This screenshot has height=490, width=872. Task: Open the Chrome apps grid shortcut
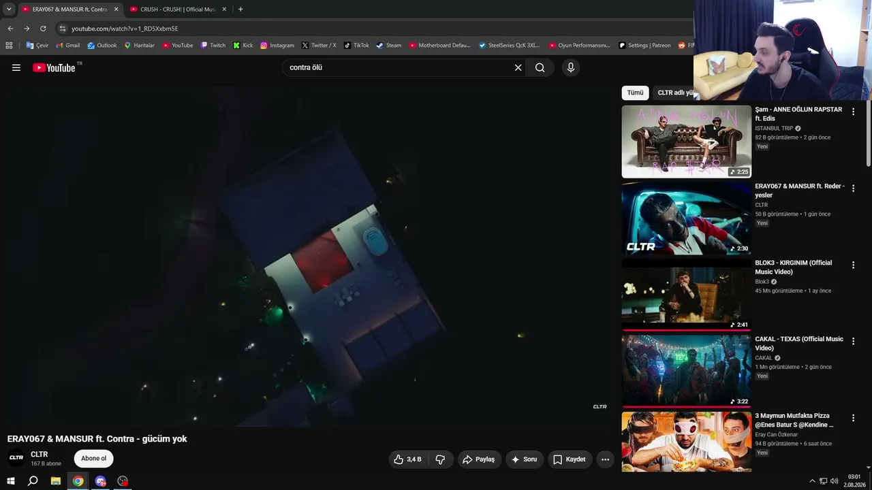[x=9, y=46]
